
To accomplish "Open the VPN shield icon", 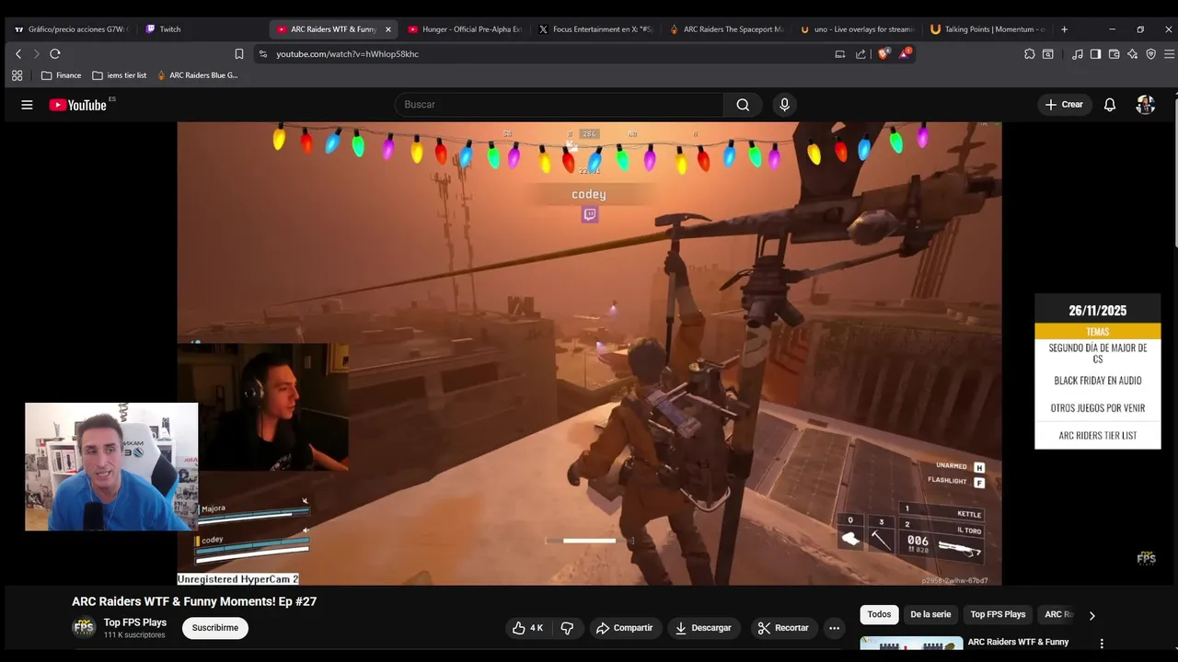I will click(1150, 54).
